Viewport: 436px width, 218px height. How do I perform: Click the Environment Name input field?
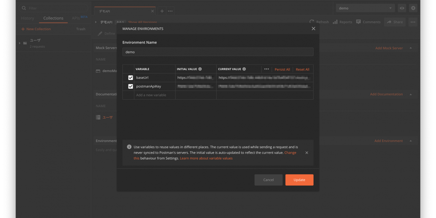tap(218, 52)
